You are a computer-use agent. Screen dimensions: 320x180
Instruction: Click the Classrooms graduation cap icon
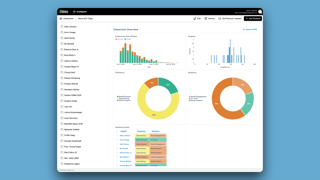click(61, 18)
